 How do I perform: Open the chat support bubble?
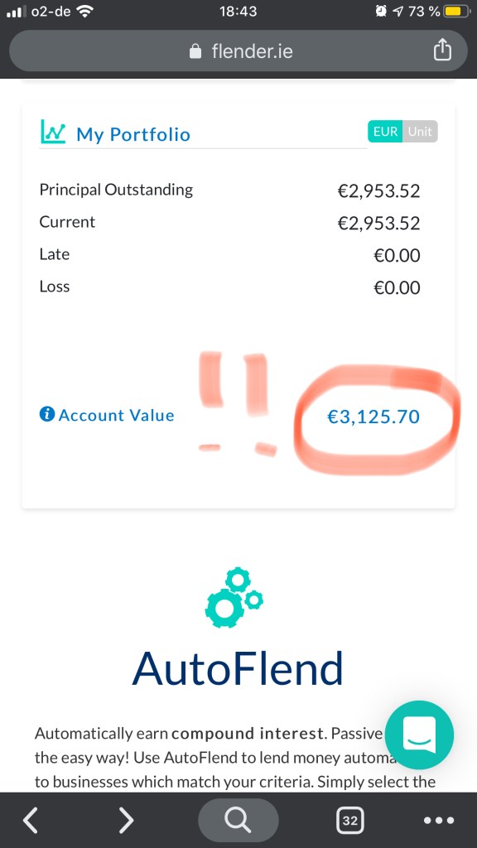419,735
